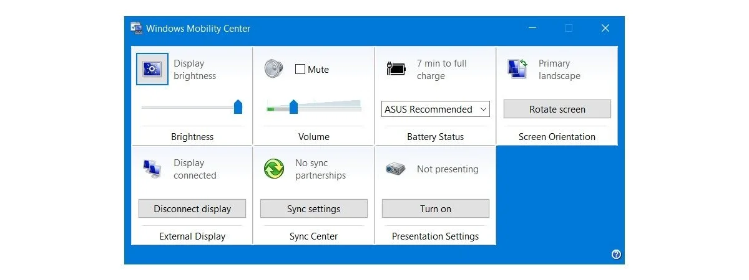The width and height of the screenshot is (749, 280).
Task: Minimize the Windows Mobility Center window
Action: click(x=532, y=28)
